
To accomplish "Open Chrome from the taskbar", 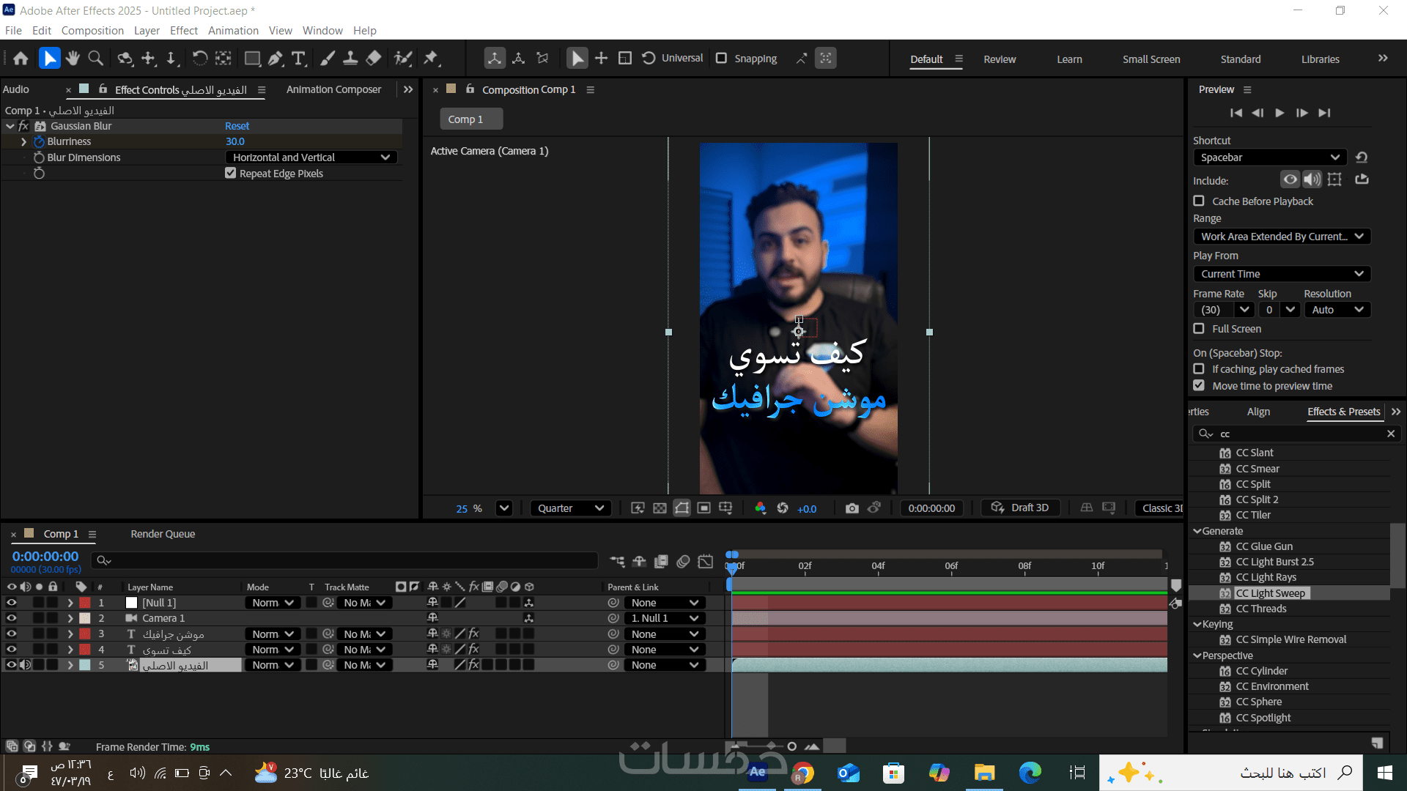I will 803,773.
